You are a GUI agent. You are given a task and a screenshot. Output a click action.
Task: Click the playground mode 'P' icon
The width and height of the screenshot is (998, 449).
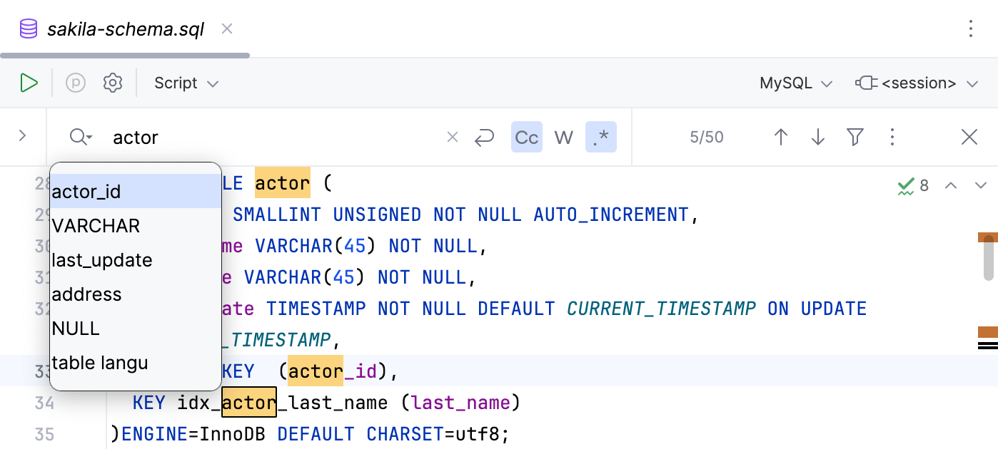(x=76, y=83)
